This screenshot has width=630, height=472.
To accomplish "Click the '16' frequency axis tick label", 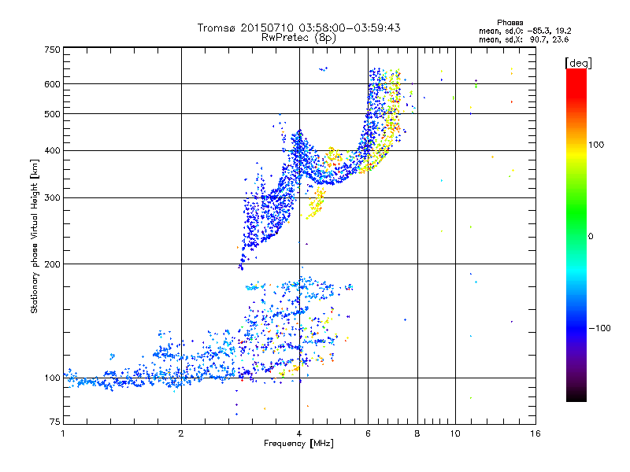I will [535, 433].
